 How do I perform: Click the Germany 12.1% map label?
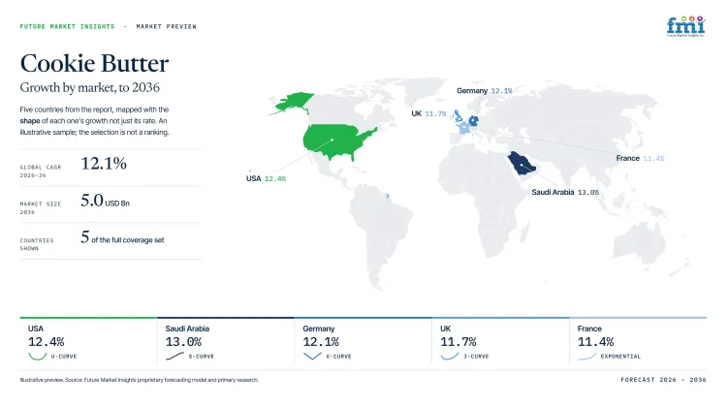pyautogui.click(x=484, y=91)
